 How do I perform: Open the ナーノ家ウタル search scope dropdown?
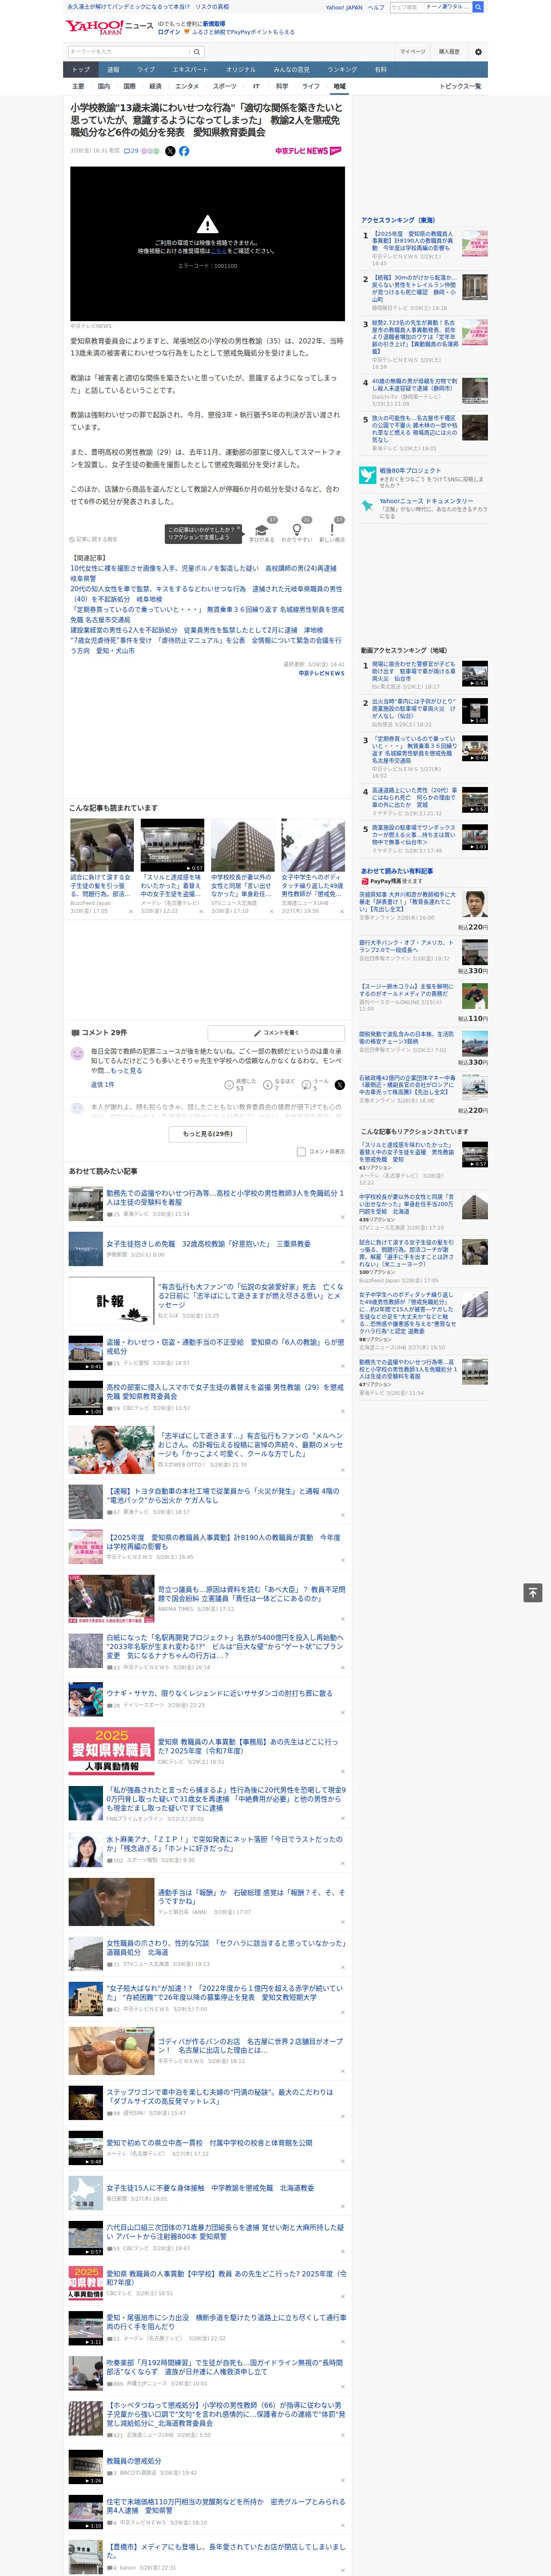[x=447, y=7]
